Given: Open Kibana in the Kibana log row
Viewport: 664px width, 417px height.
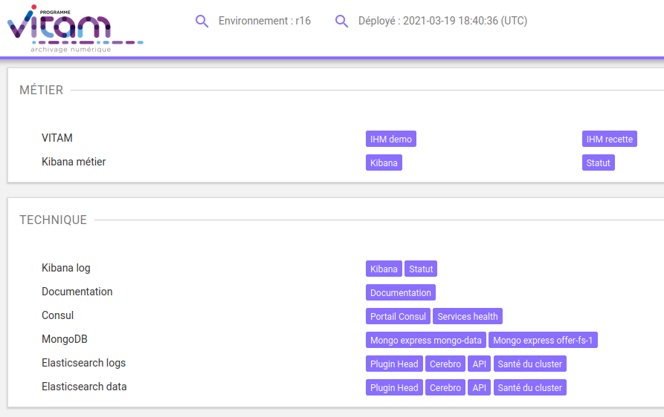Looking at the screenshot, I should point(384,269).
